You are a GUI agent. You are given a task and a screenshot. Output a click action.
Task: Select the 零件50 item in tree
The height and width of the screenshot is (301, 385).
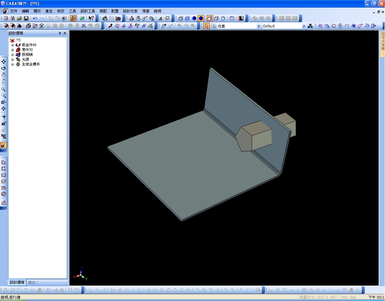pos(27,50)
